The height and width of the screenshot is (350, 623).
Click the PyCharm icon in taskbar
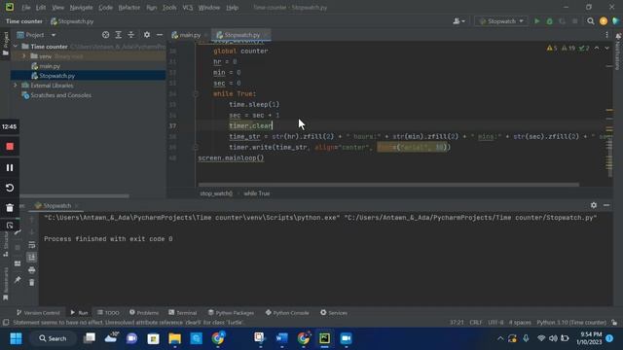coord(324,338)
